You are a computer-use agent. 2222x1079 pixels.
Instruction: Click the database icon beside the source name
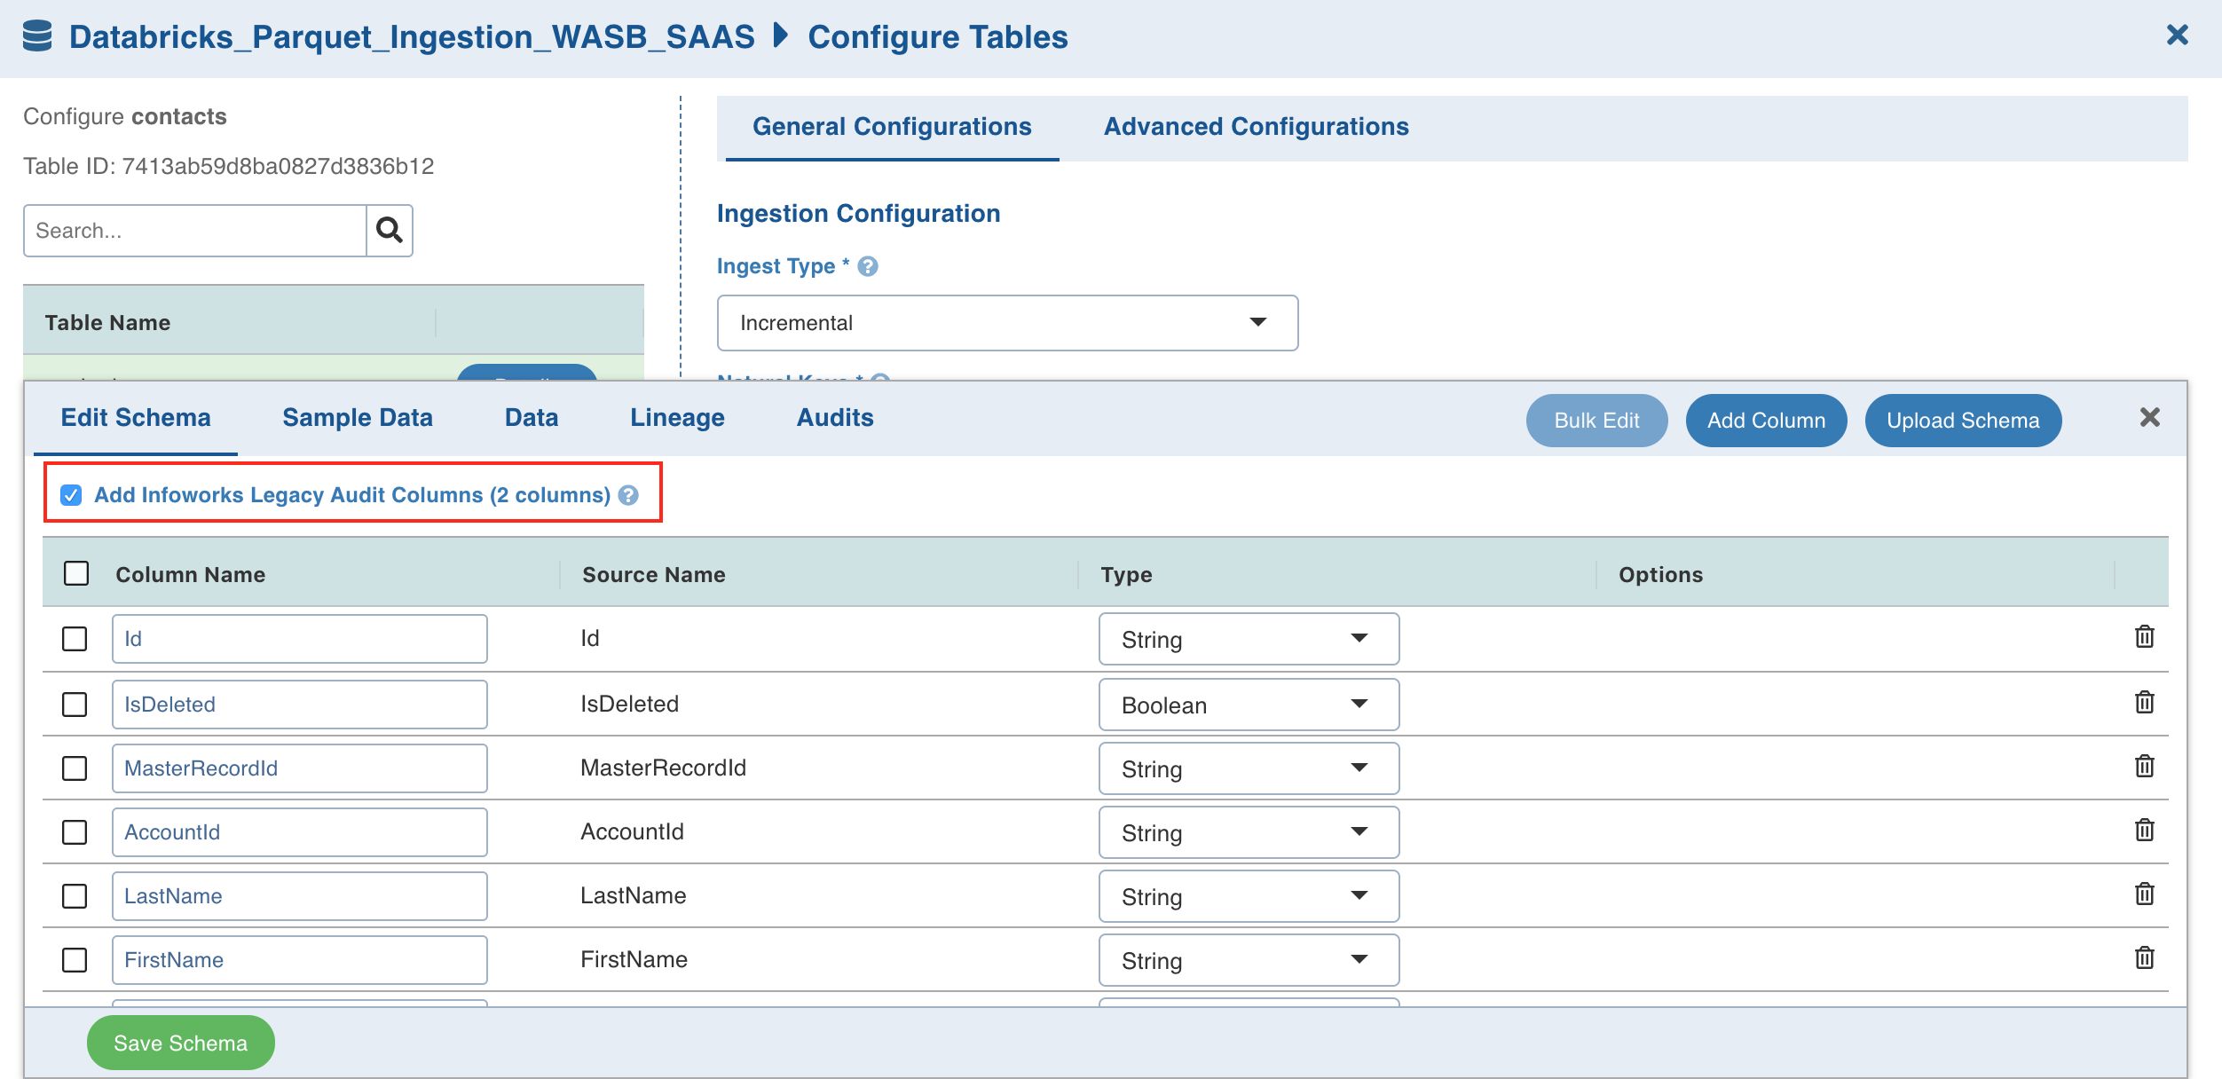click(37, 37)
